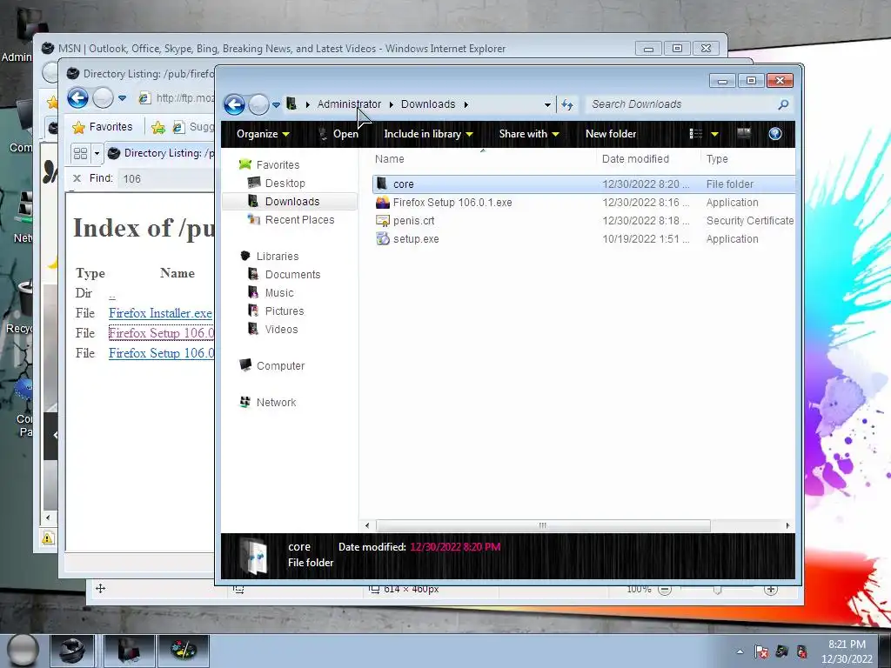
Task: Click the Find text box containing 106
Action: (x=166, y=179)
